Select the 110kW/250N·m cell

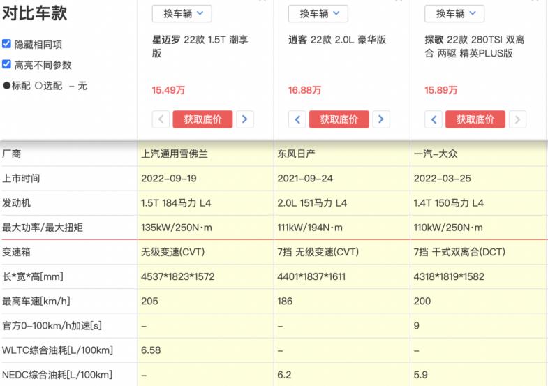448,228
